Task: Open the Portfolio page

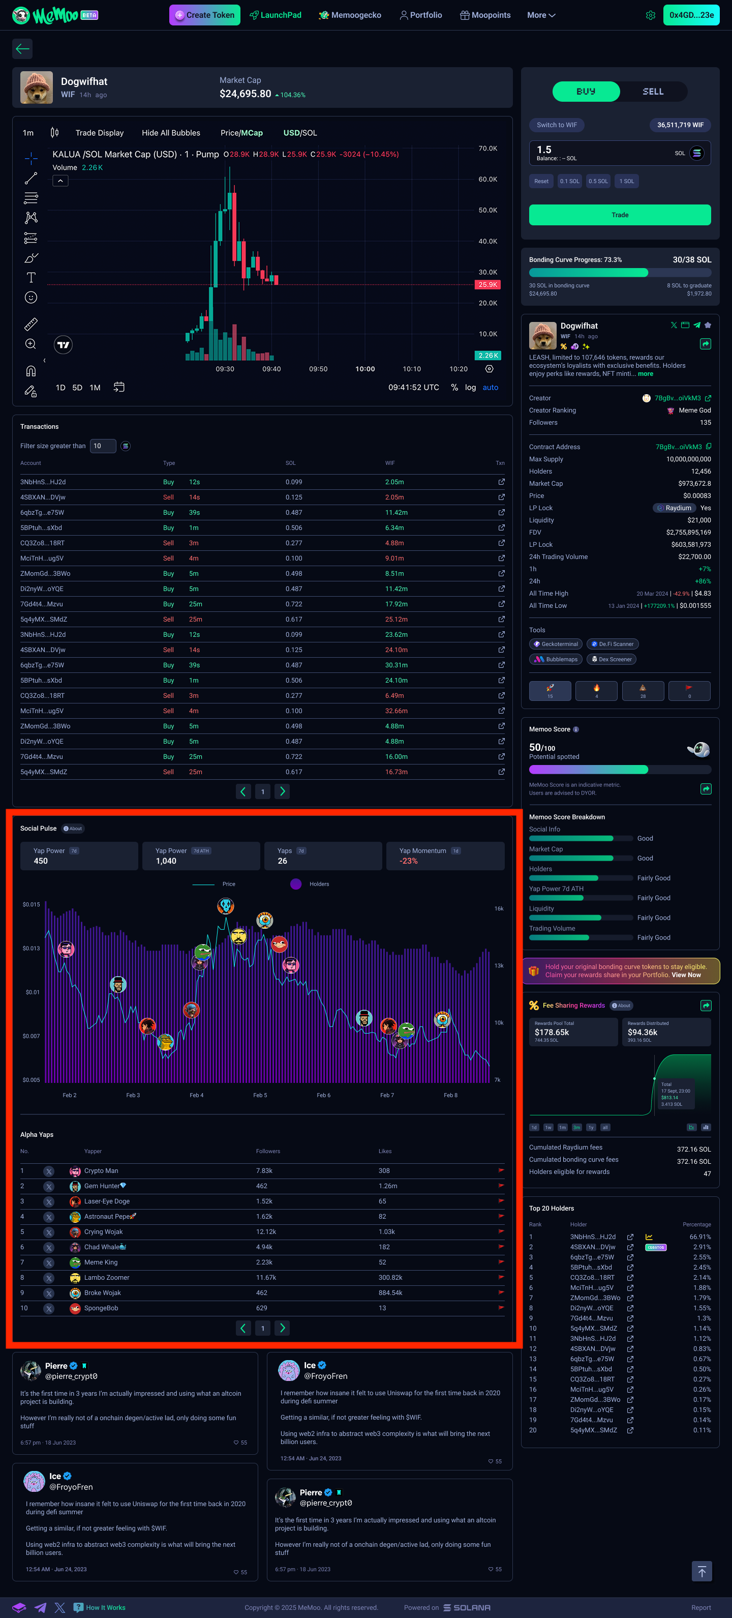Action: 420,15
